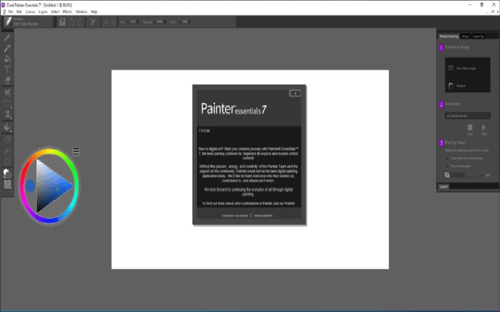Click the current color swatch on the wheel

coord(30,186)
